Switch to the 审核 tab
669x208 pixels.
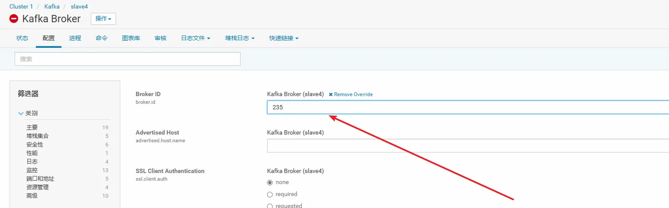[x=161, y=38]
